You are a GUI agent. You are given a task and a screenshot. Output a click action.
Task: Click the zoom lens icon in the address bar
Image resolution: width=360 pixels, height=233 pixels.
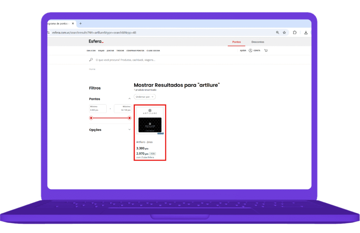pos(277,32)
